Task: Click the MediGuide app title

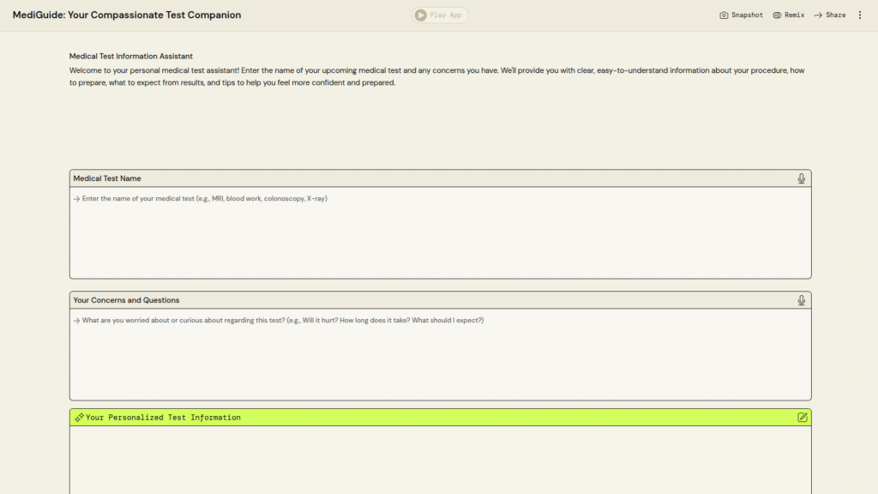Action: click(127, 15)
